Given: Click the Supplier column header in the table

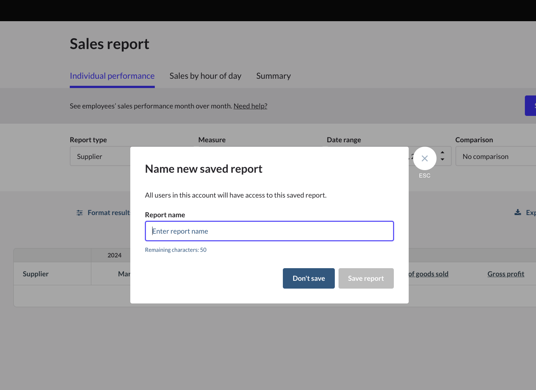Looking at the screenshot, I should pos(36,274).
